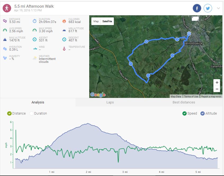Click the max altitude mountain icon
The image size is (224, 176).
[x=5, y=39]
